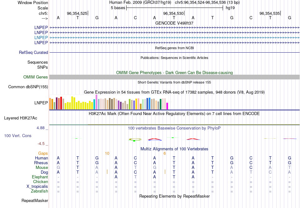This screenshot has height=208, width=300.
Task: Click LNPEP label beside the expression chart
Action: 41,103
